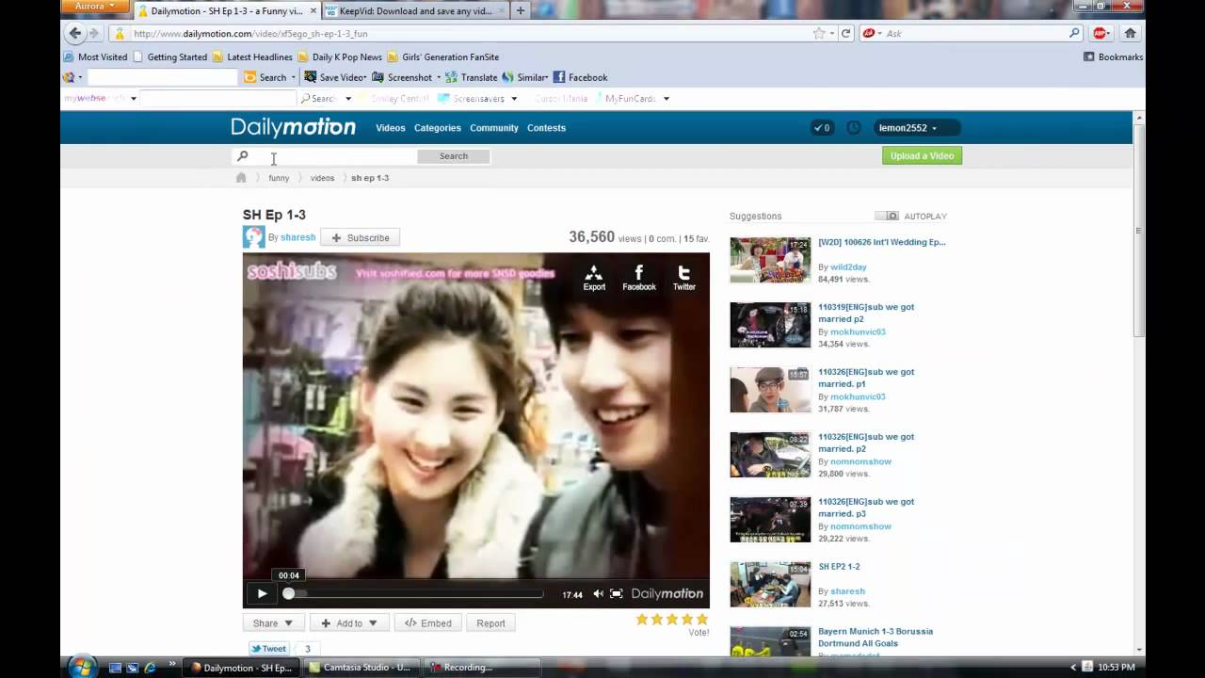Switch to the KeepVid browser tab
This screenshot has width=1205, height=678.
pos(414,10)
